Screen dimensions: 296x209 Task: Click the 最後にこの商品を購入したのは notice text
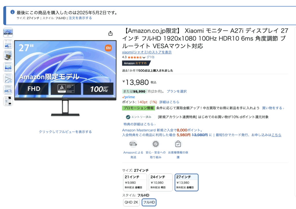[x=67, y=13]
